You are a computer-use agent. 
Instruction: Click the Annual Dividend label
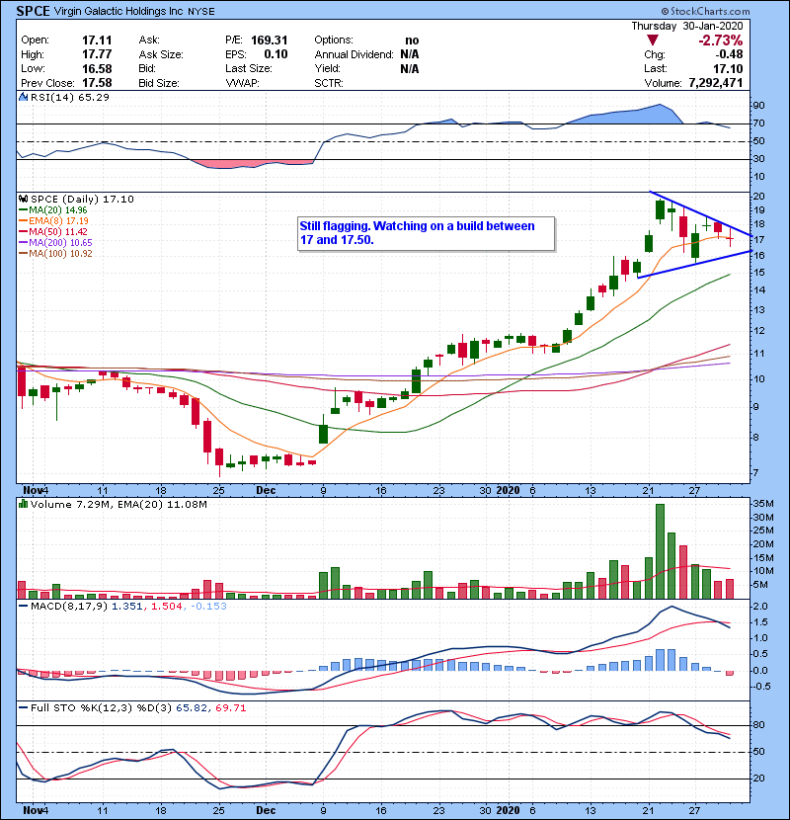click(354, 54)
